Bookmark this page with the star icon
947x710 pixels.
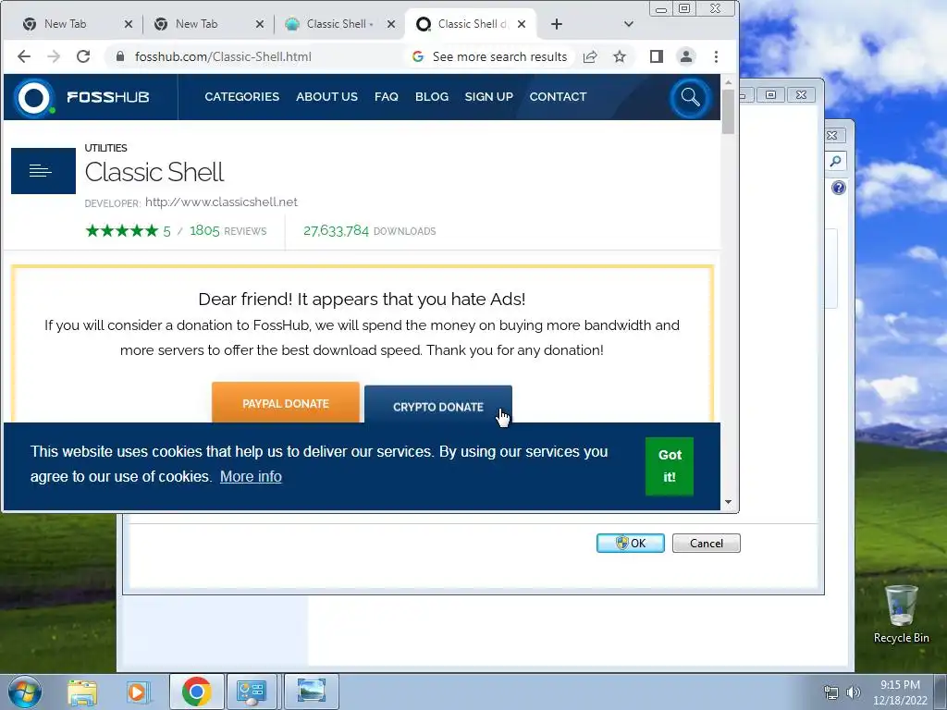620,56
